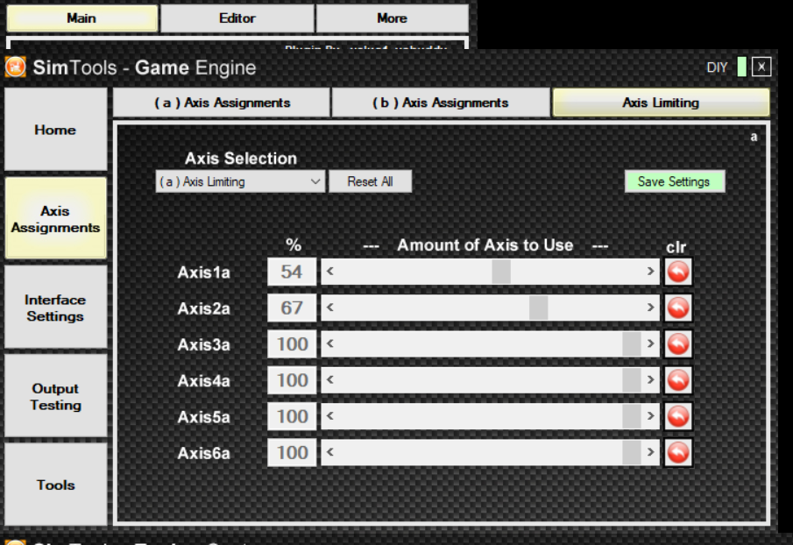793x545 pixels.
Task: Open Editor tab in background window
Action: click(x=237, y=18)
